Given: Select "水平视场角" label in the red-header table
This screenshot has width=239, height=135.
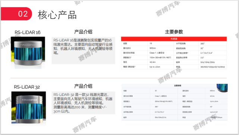Looking at the screenshot, I should tap(181, 44).
